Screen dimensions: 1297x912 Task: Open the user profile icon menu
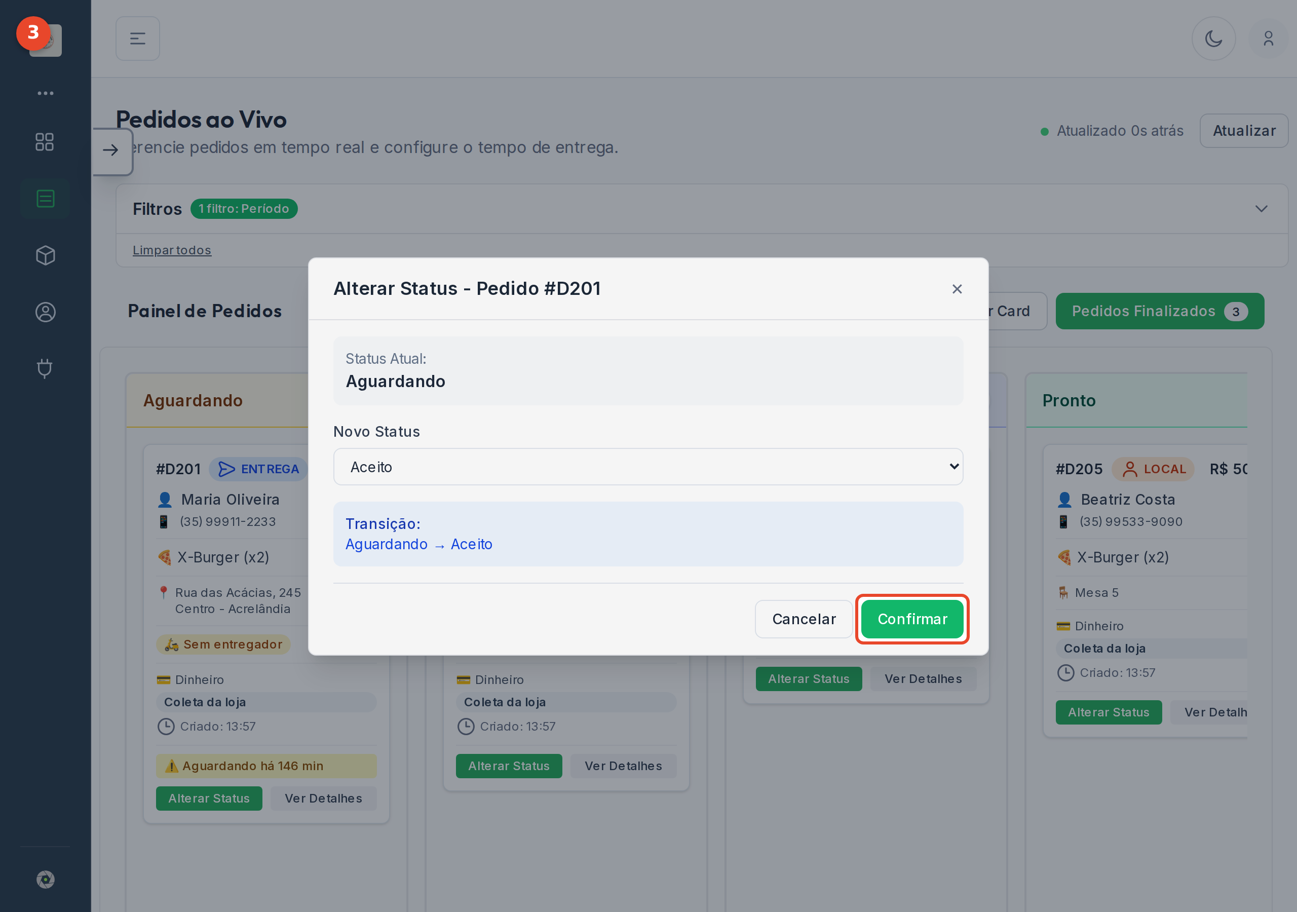pyautogui.click(x=1268, y=39)
